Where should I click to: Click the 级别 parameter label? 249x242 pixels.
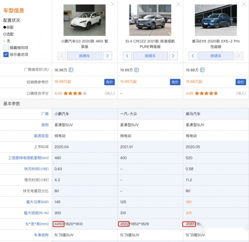tap(45, 125)
